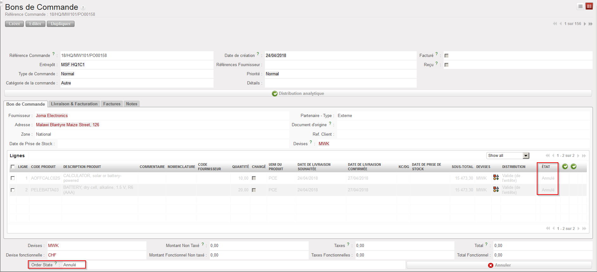Tick select-all checkbox in lines header
The width and height of the screenshot is (597, 272).
[x=13, y=167]
